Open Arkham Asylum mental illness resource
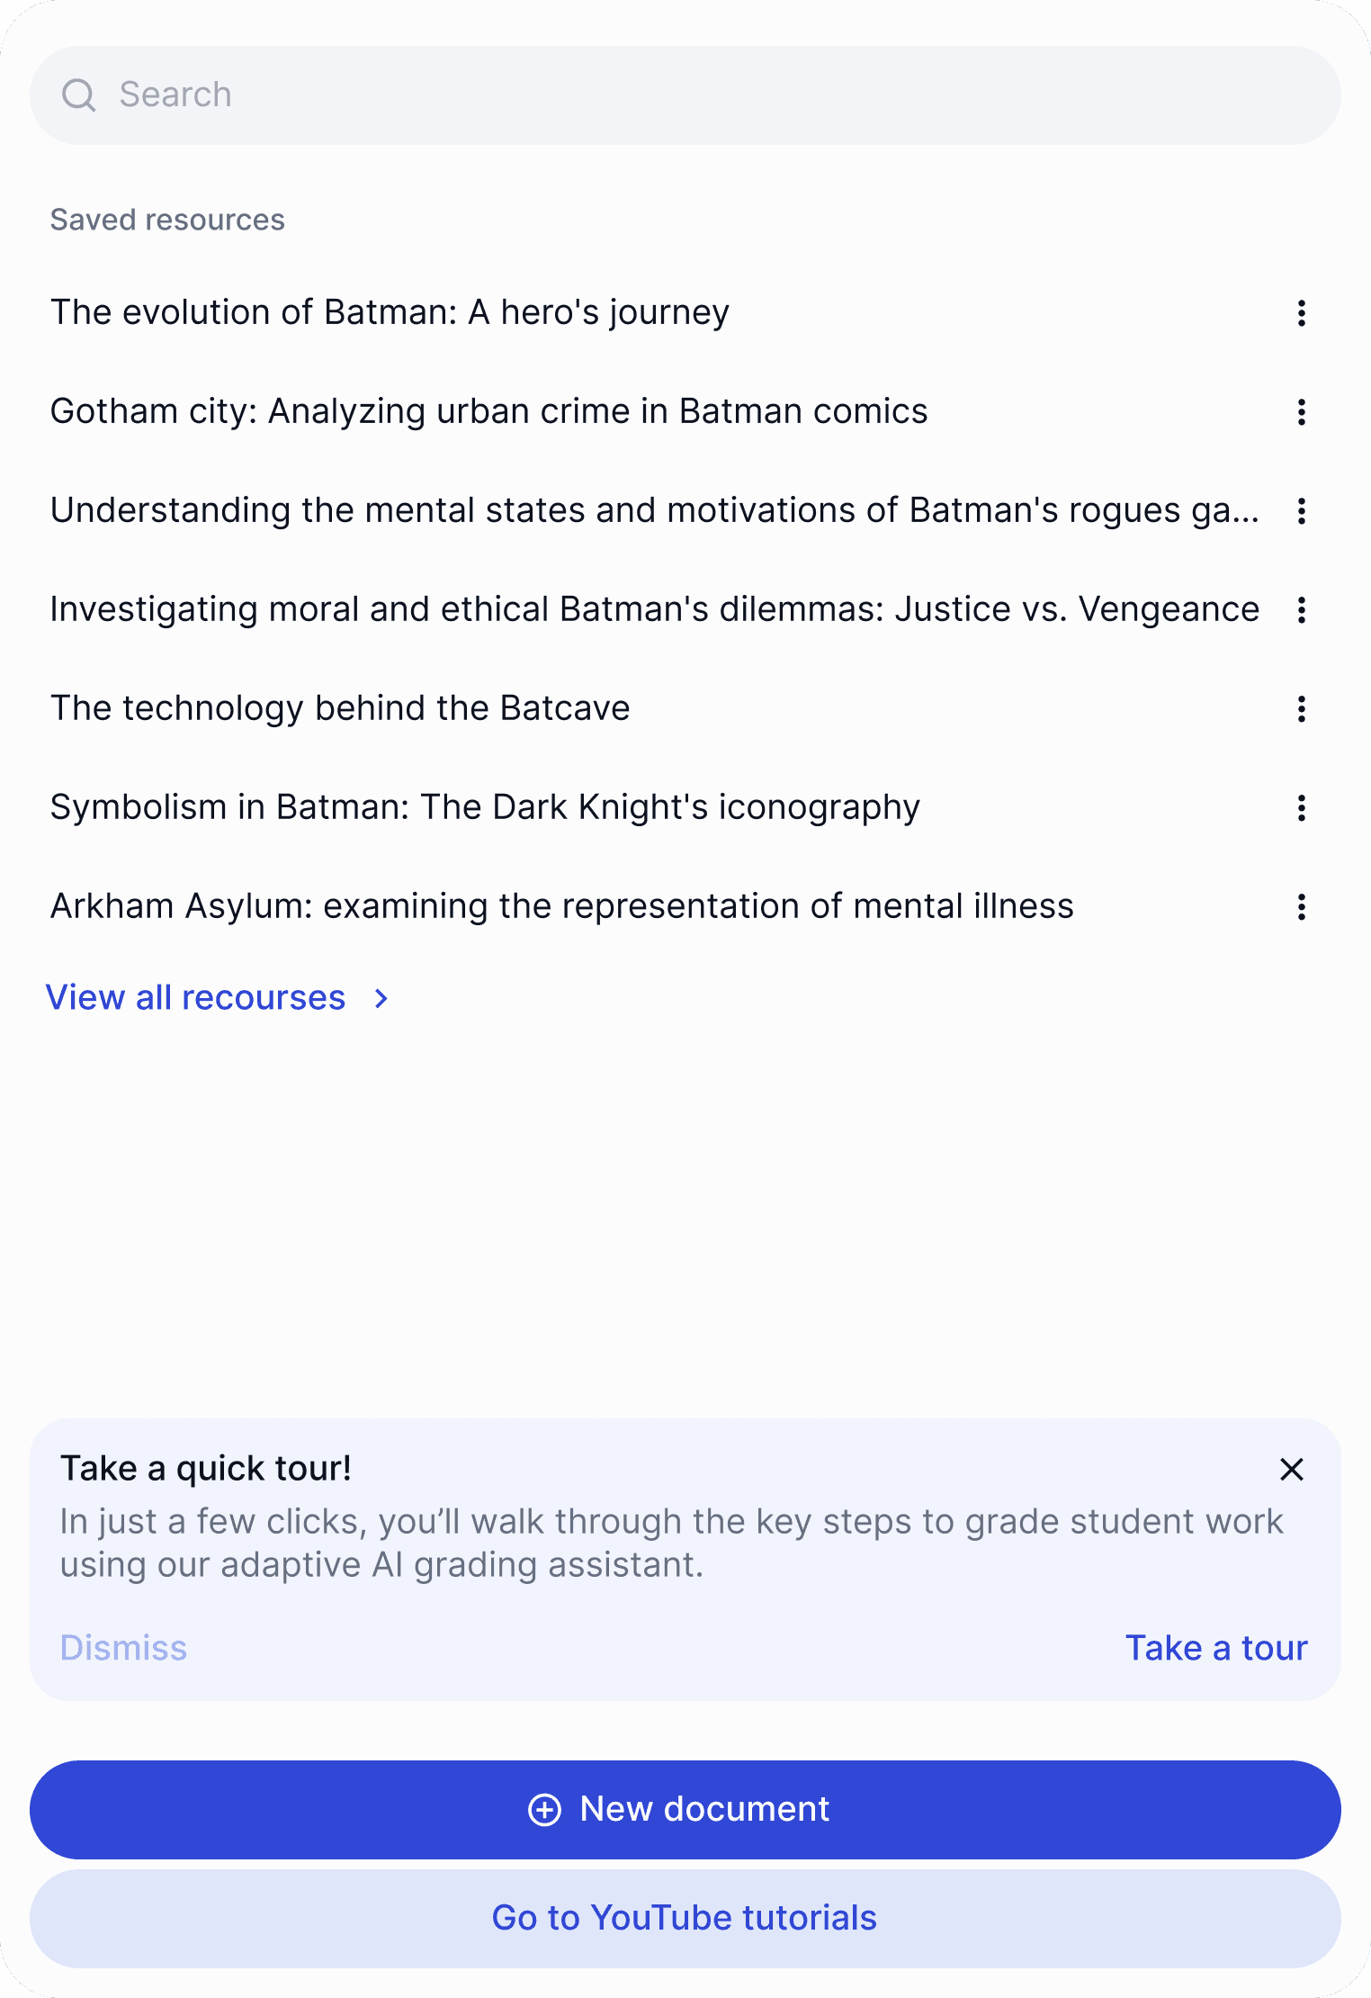1371x1998 pixels. pyautogui.click(x=561, y=906)
